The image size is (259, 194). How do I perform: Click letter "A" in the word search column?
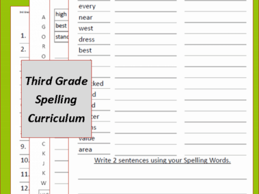44,17
